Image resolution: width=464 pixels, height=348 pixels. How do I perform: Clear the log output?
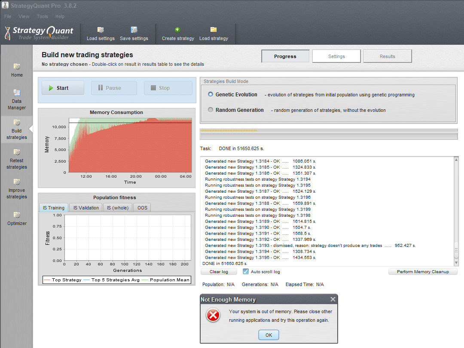(219, 271)
